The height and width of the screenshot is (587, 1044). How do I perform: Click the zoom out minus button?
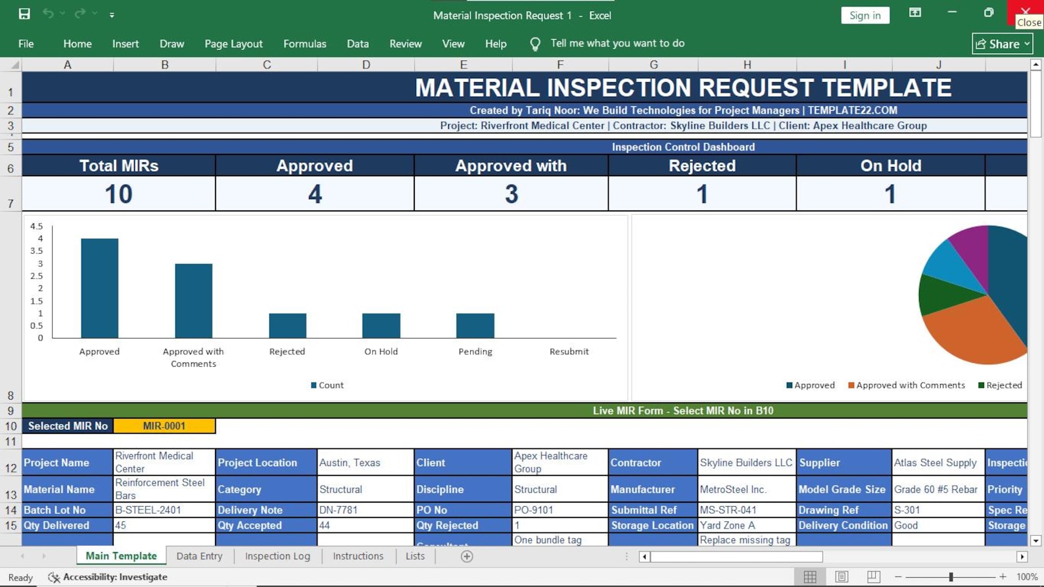coord(898,577)
